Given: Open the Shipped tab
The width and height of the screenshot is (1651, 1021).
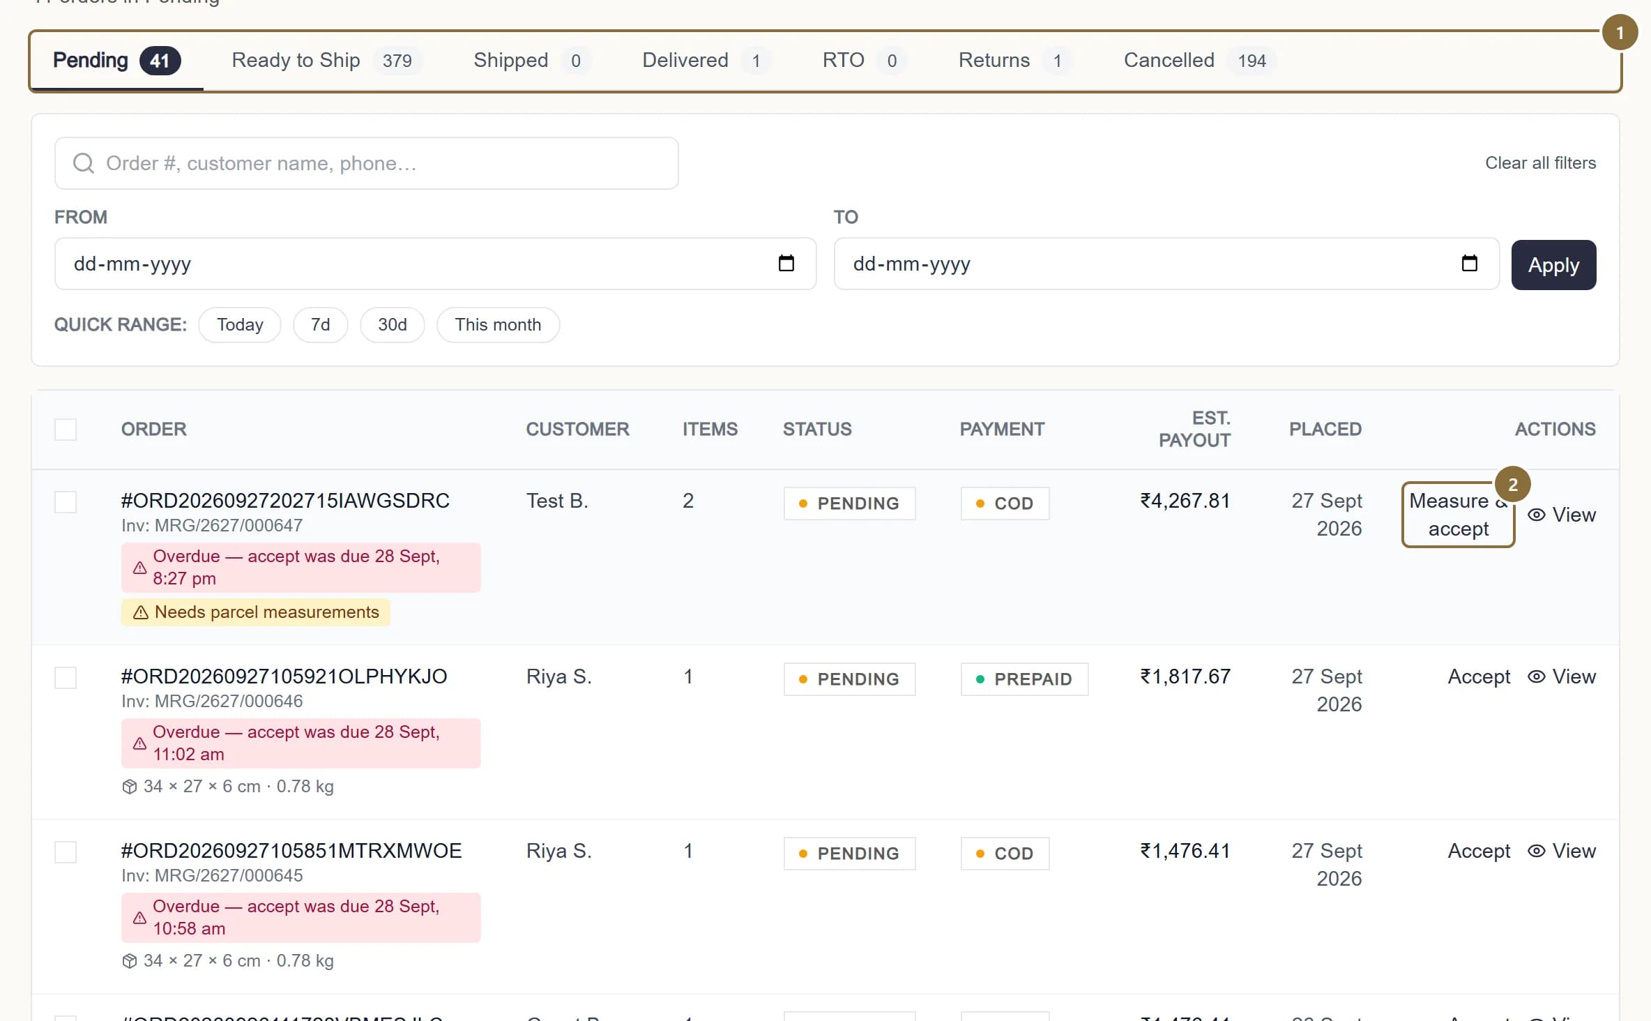Looking at the screenshot, I should [x=532, y=61].
